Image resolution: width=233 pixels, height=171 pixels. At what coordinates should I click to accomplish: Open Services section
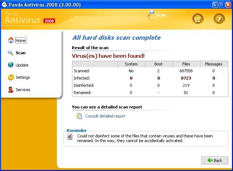click(x=23, y=90)
